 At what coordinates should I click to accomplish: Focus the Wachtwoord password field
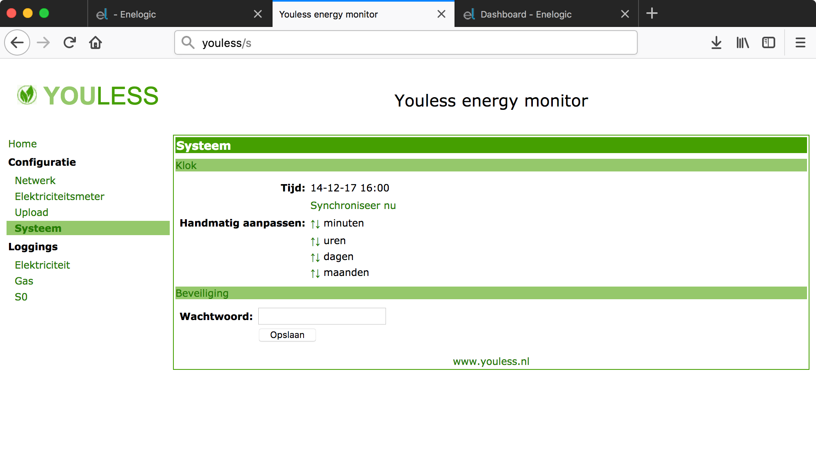322,316
